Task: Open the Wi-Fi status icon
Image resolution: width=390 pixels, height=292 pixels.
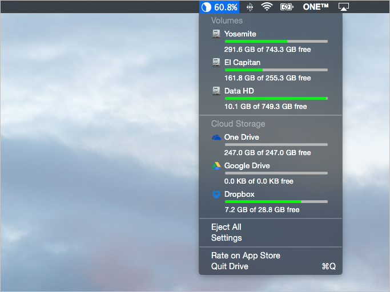Action: tap(267, 7)
